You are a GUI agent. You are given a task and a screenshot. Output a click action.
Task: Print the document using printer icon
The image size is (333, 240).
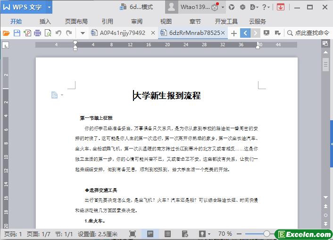coord(38,33)
